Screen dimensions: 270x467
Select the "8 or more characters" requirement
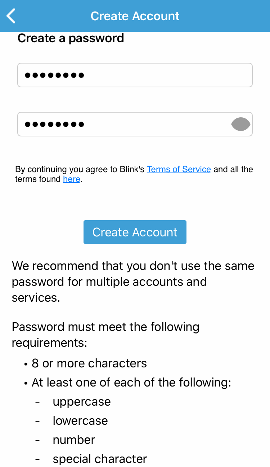coord(89,363)
